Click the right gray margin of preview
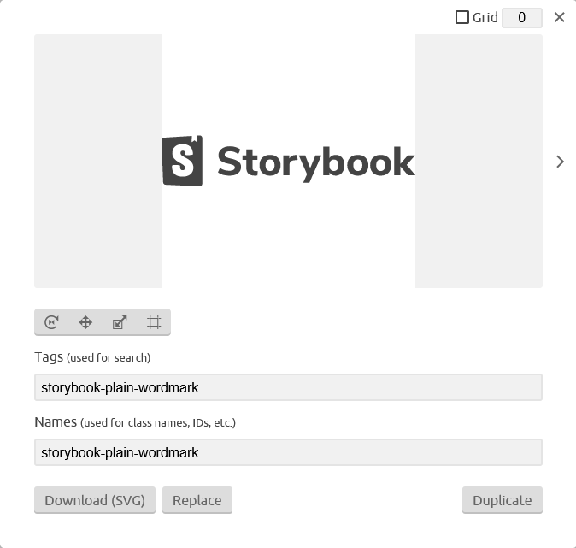The image size is (576, 548). (479, 161)
